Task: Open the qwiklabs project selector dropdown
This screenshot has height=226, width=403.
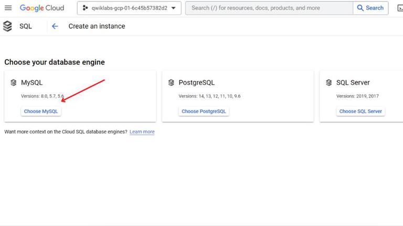Action: pos(129,8)
